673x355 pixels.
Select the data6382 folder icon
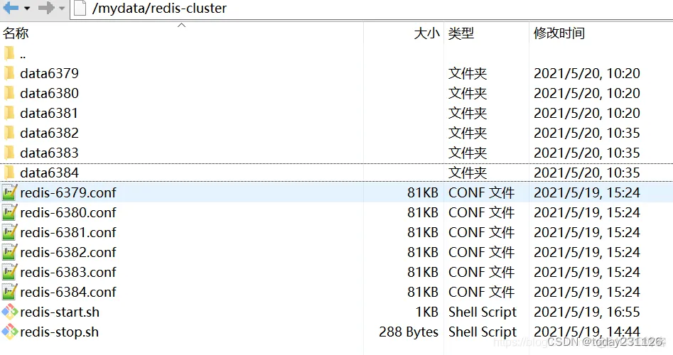[x=9, y=133]
